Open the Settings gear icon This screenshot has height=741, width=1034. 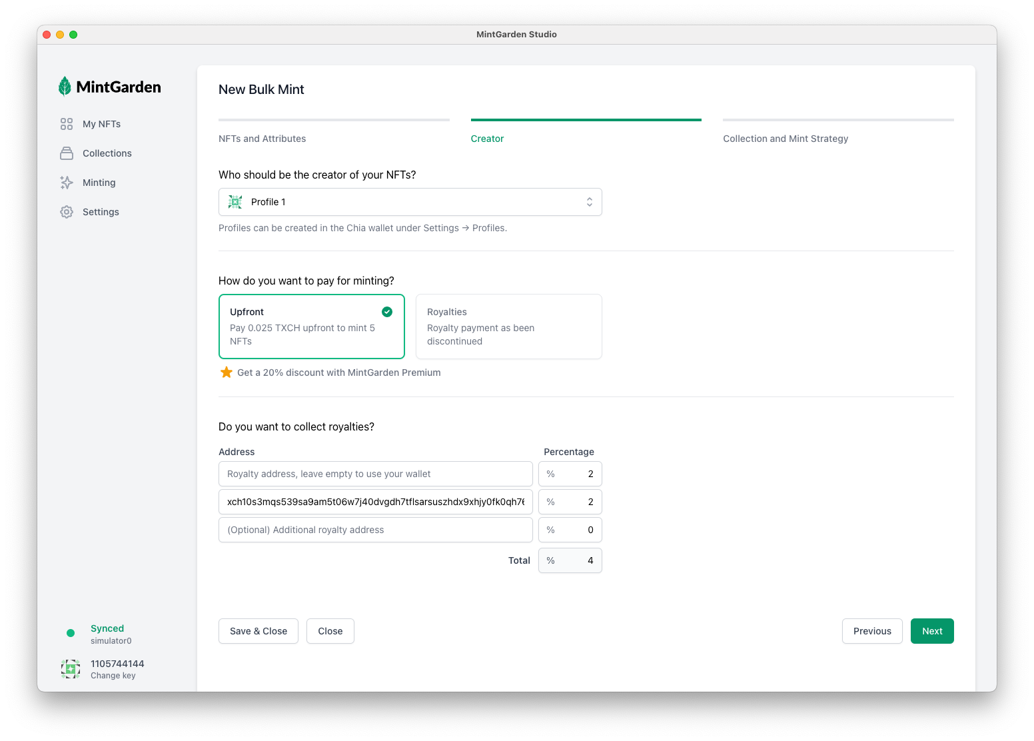click(x=67, y=212)
